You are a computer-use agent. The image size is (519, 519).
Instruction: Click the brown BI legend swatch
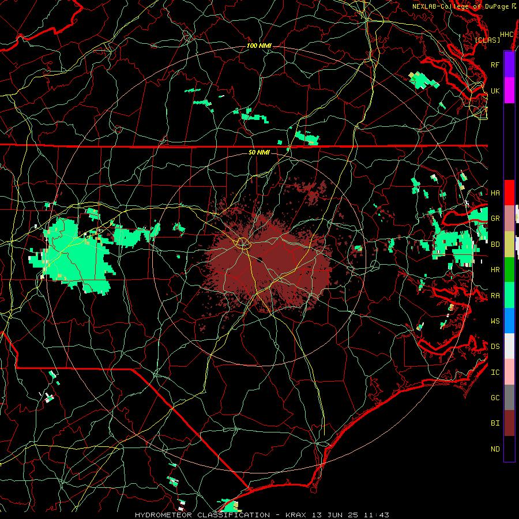(509, 423)
